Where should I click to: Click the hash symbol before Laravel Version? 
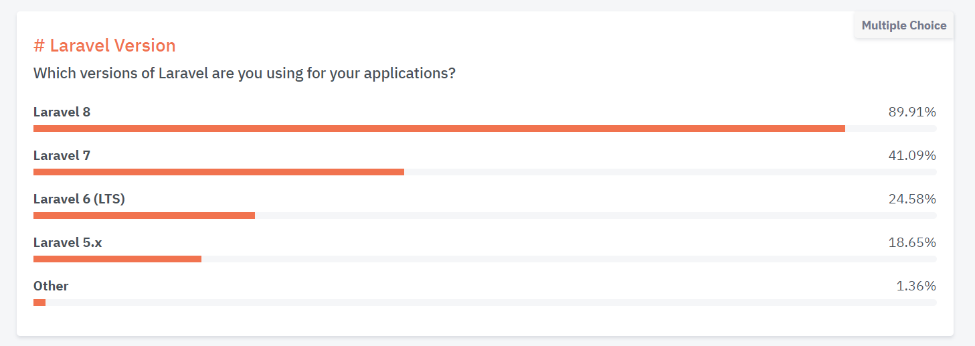(39, 46)
